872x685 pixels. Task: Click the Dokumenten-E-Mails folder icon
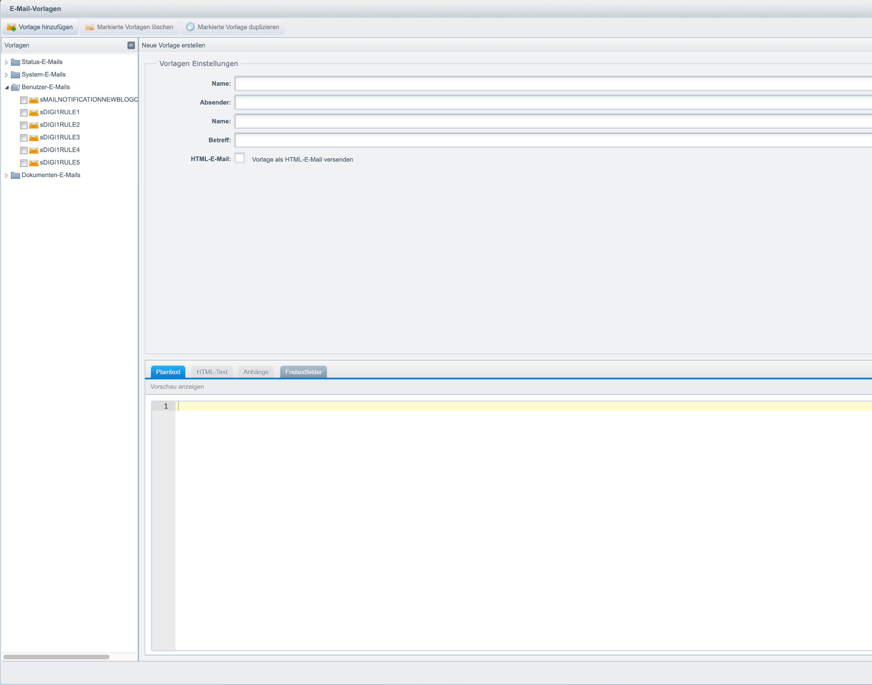tap(15, 175)
